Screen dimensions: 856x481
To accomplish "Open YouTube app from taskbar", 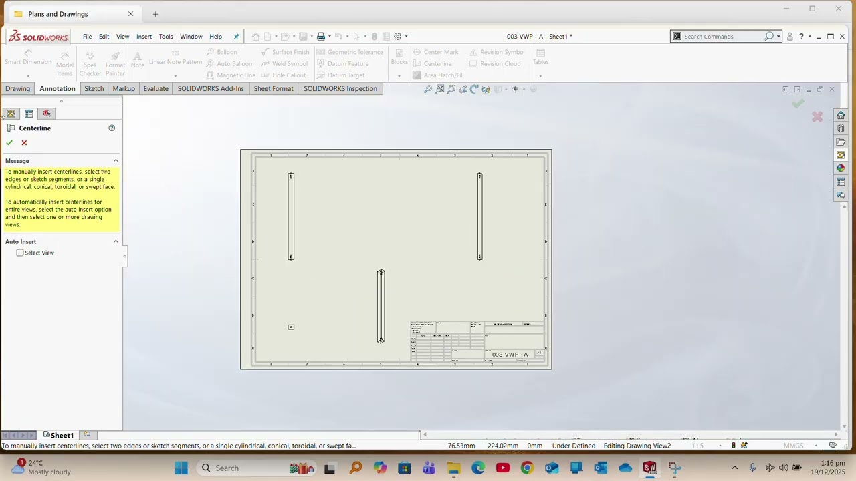I will click(503, 468).
